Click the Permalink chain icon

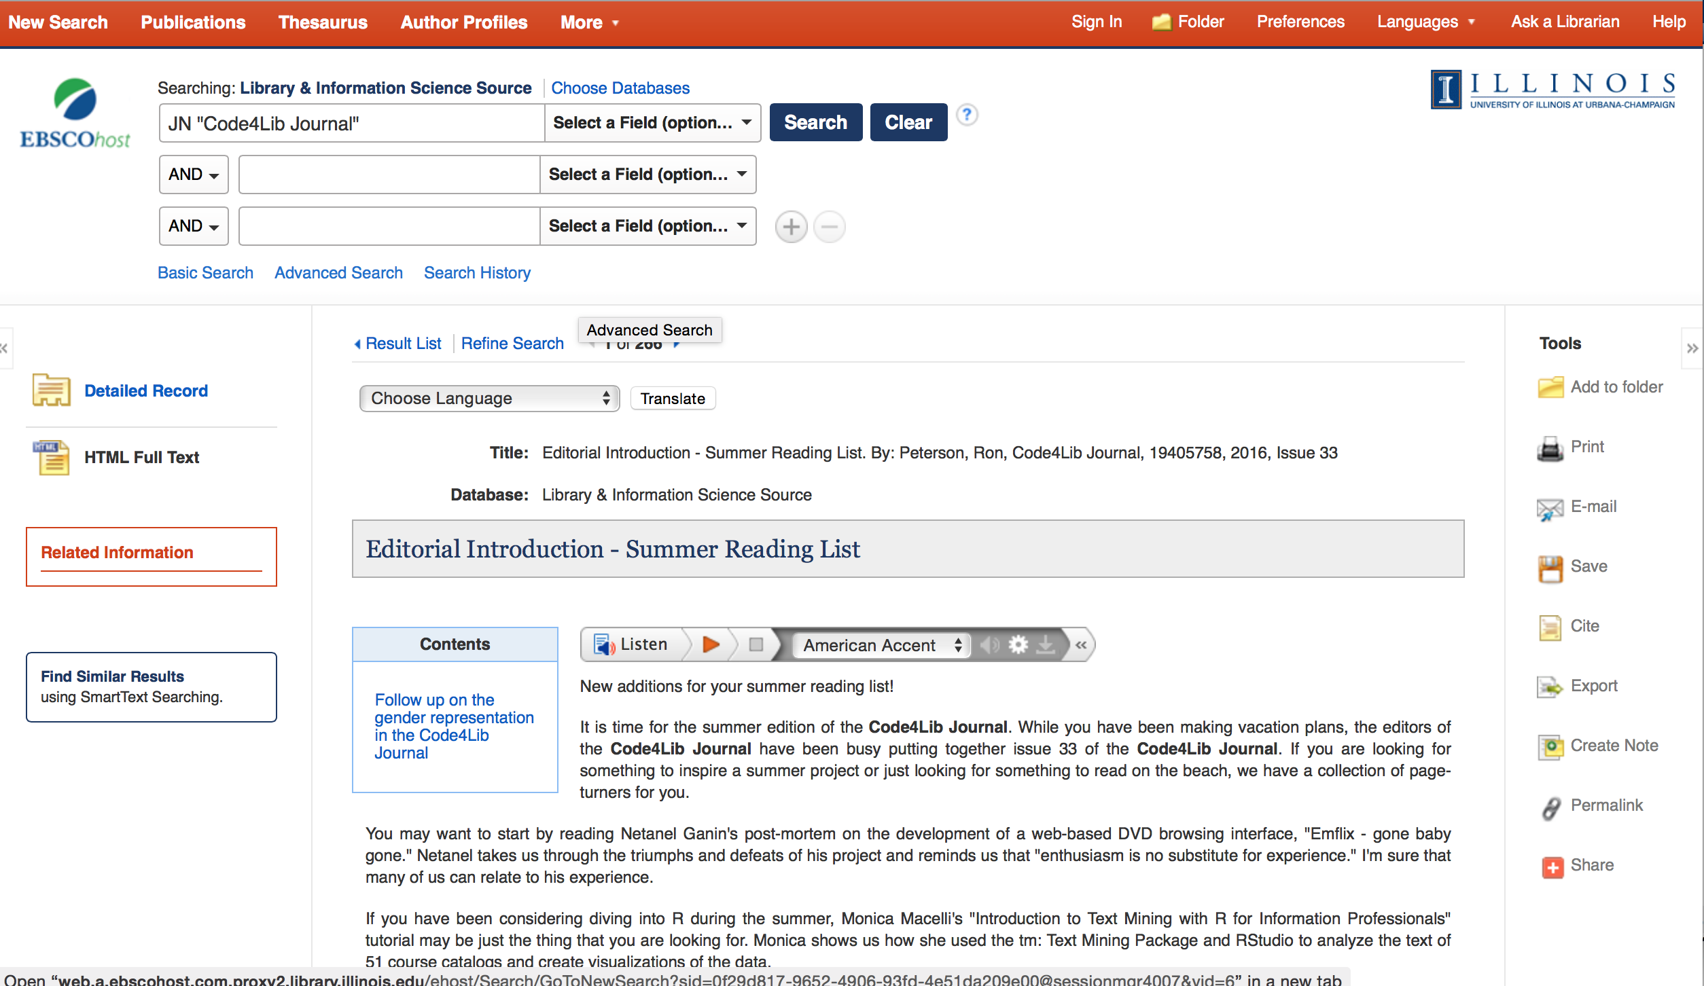(1550, 807)
